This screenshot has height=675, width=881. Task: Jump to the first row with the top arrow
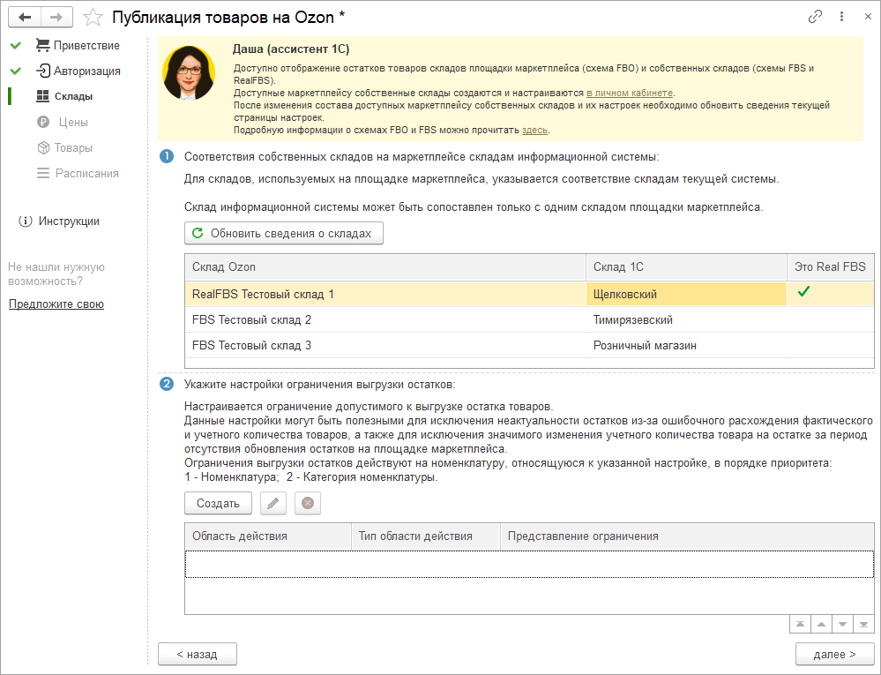point(800,625)
